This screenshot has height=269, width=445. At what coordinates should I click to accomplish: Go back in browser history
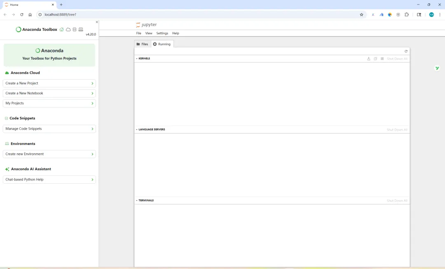tap(5, 14)
